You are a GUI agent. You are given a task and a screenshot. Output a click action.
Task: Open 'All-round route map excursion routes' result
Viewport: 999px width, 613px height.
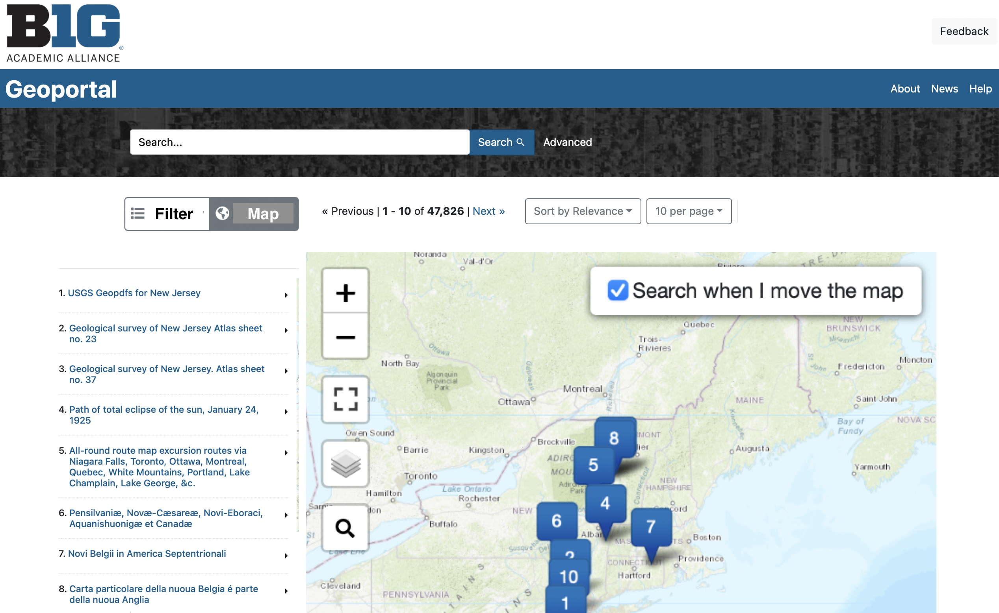[159, 467]
